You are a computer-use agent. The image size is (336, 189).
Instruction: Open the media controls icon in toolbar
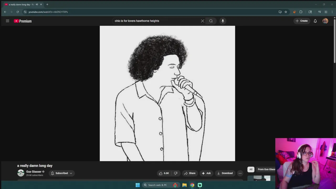tap(319, 12)
